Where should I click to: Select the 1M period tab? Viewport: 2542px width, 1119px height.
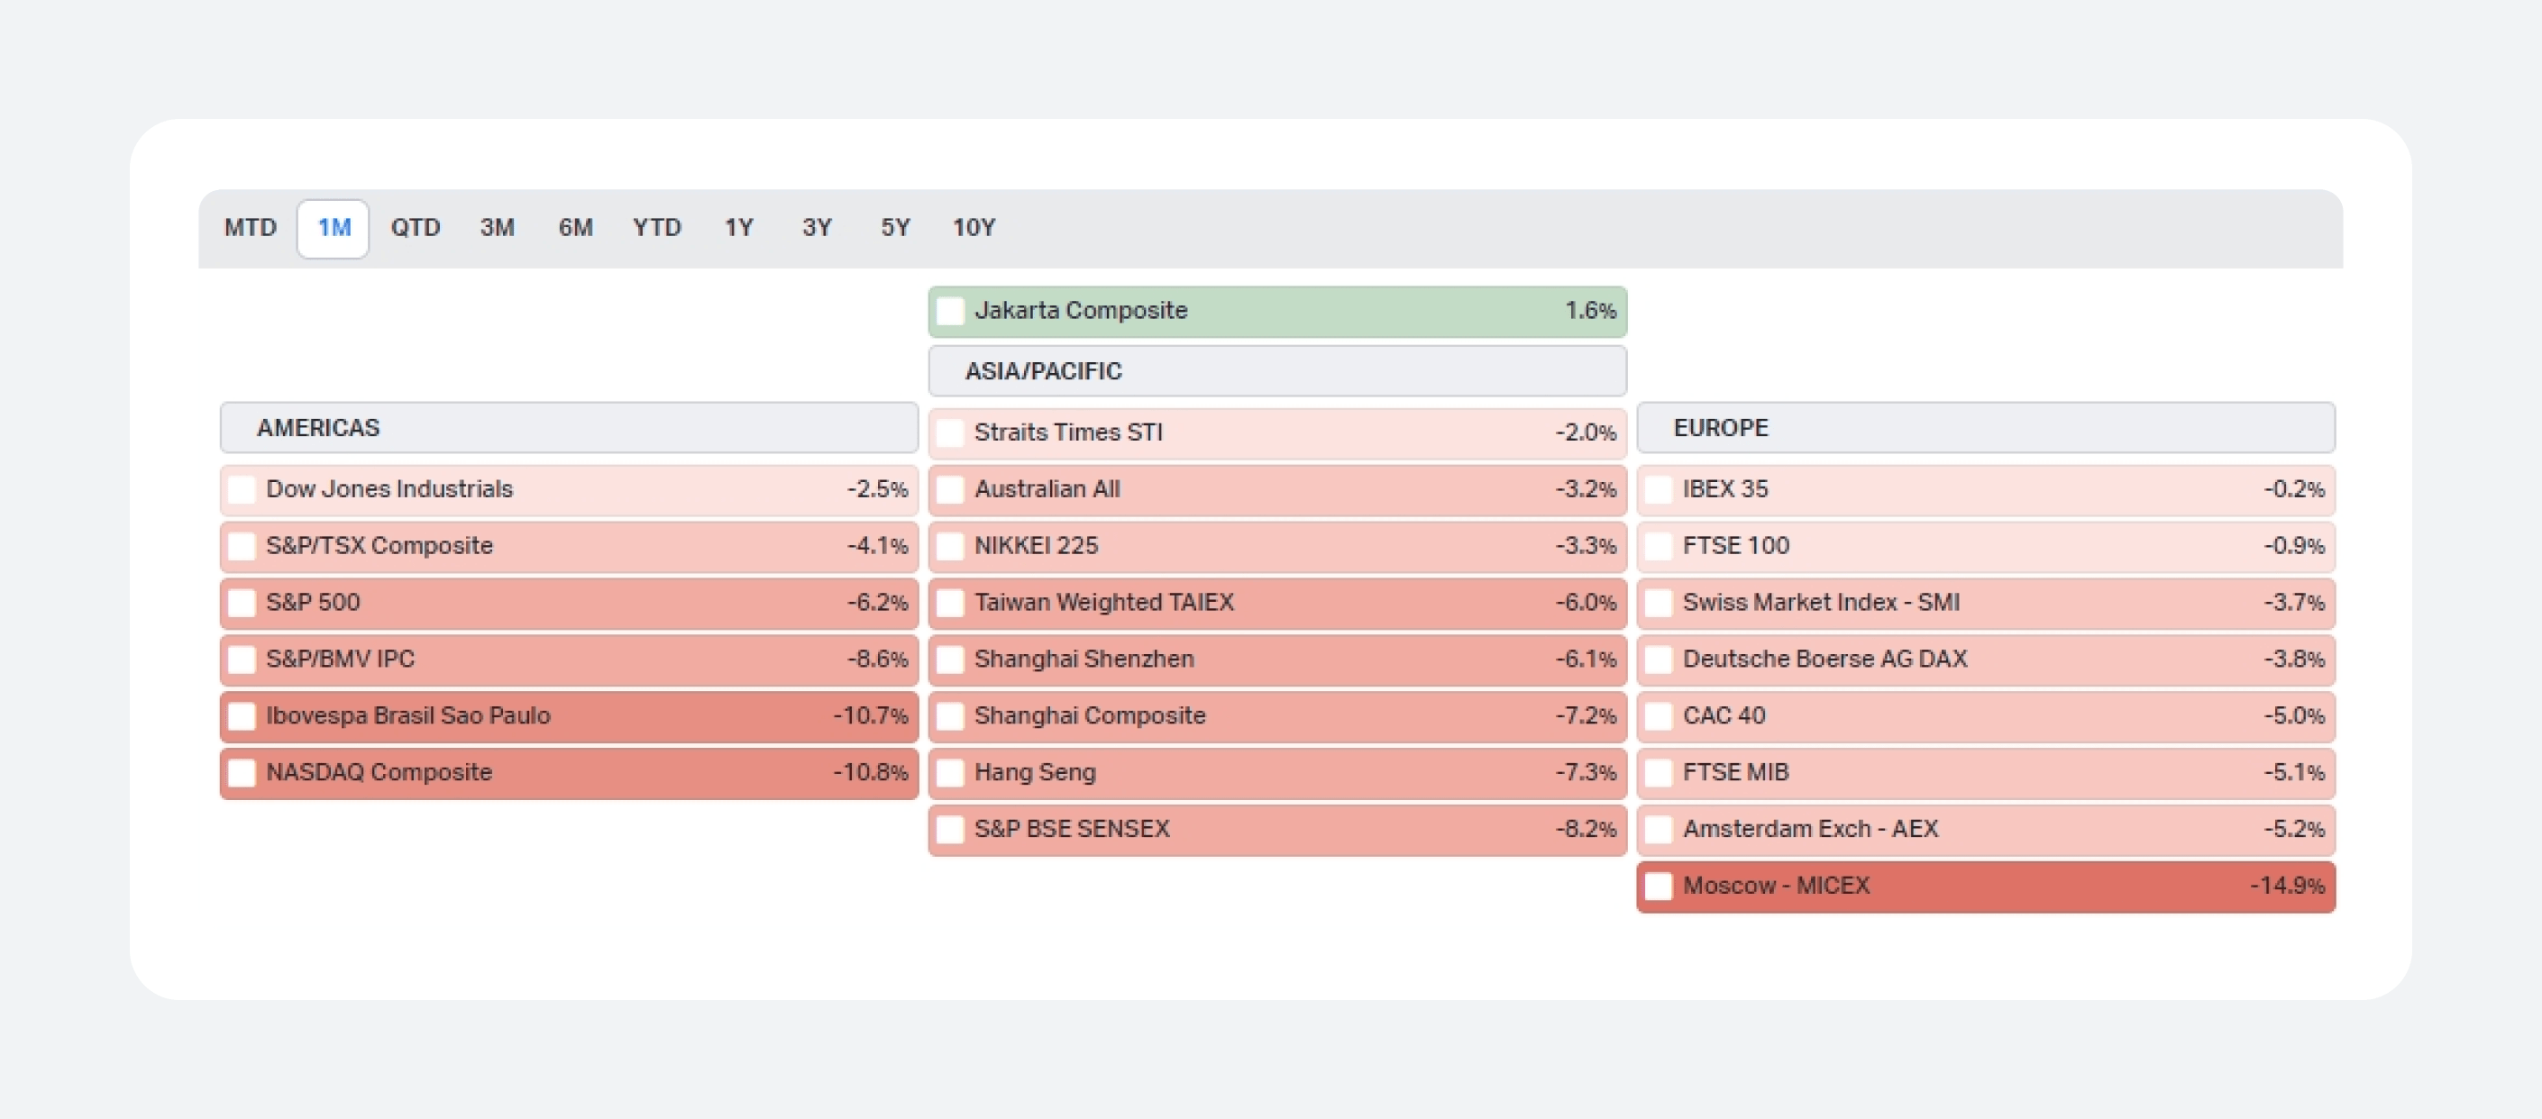point(334,228)
